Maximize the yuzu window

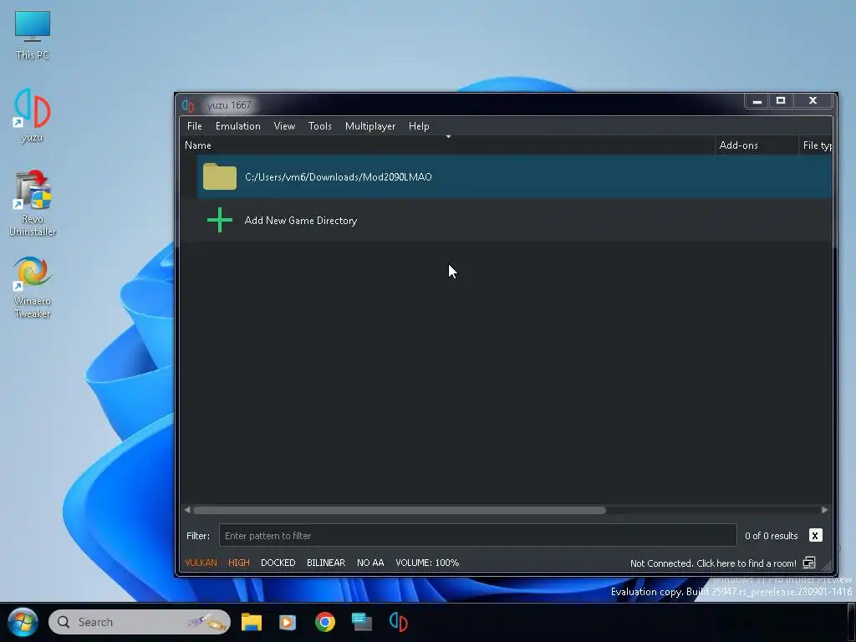click(x=781, y=101)
